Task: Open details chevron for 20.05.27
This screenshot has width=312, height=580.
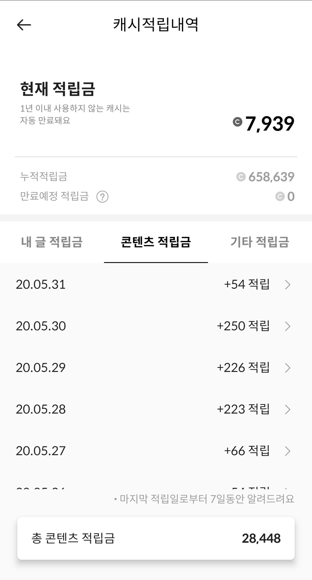Action: click(x=288, y=451)
